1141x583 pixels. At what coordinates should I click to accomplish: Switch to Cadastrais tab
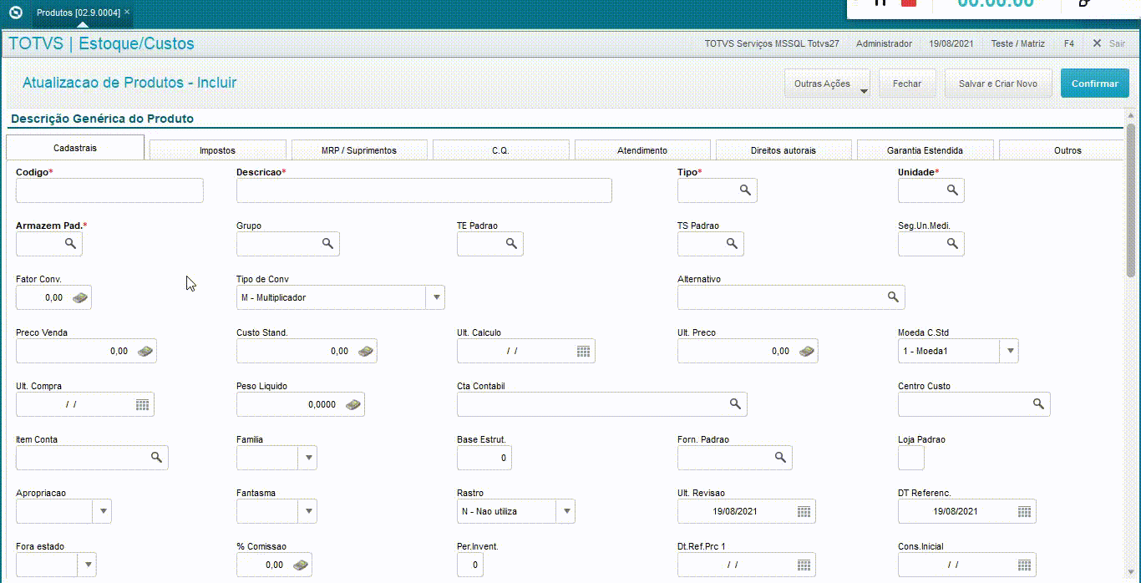coord(75,148)
